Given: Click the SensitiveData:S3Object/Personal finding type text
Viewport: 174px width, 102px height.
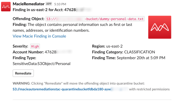Looking at the screenshot, I should 42,64.
